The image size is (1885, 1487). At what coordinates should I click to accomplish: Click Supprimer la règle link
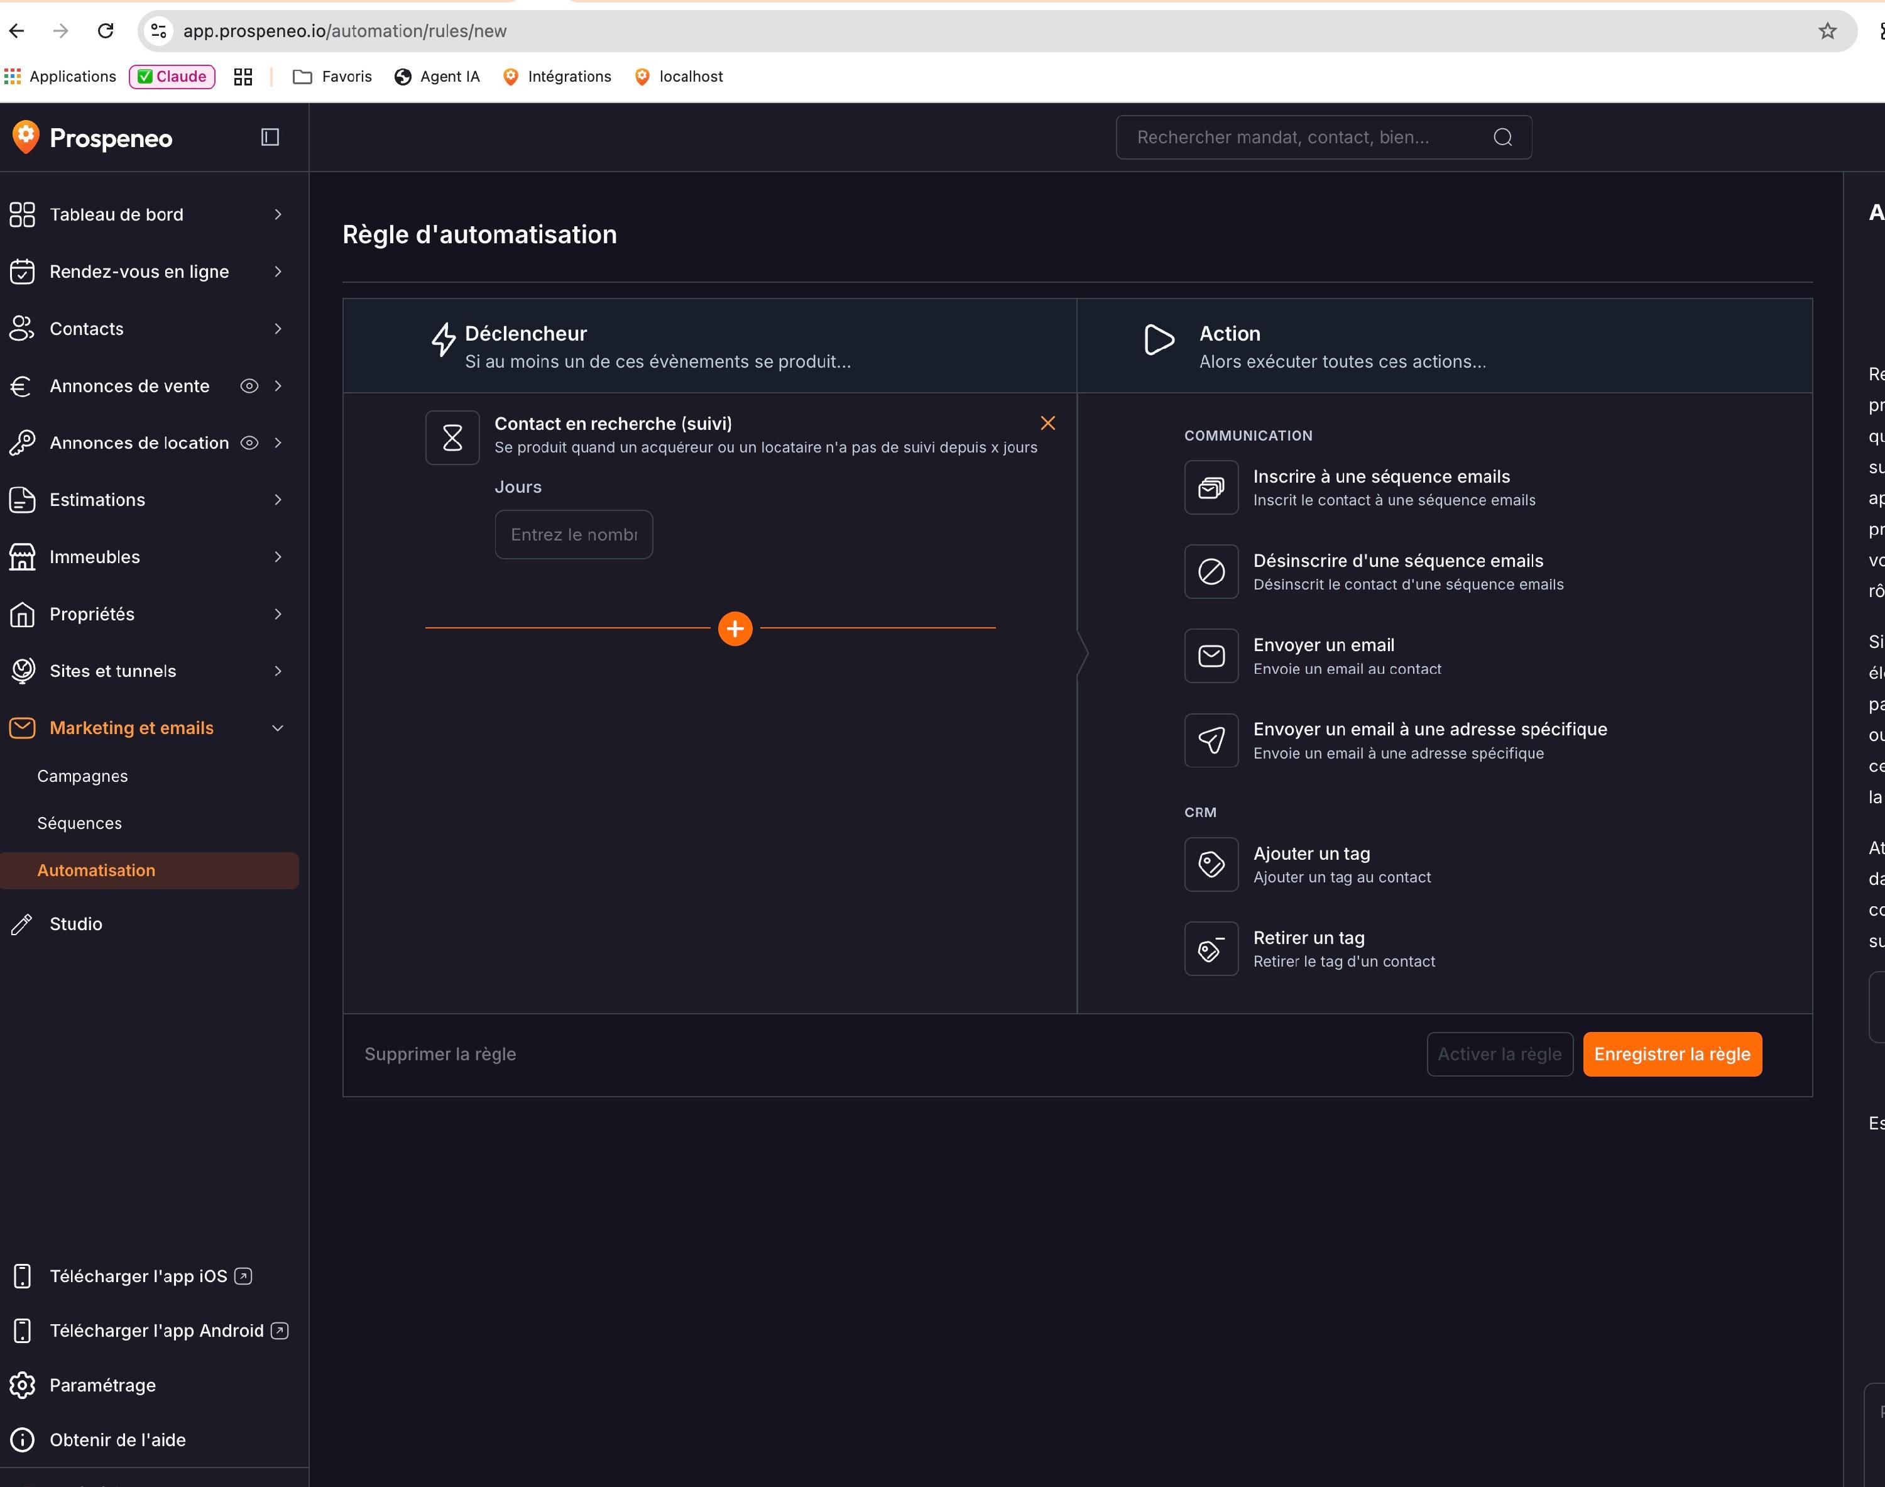pyautogui.click(x=440, y=1053)
